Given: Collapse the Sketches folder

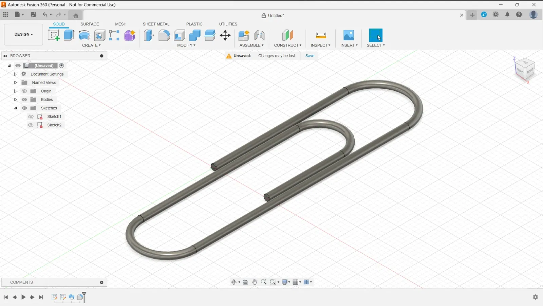Looking at the screenshot, I should click(x=16, y=108).
